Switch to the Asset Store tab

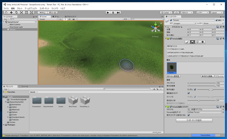pyautogui.click(x=70, y=17)
